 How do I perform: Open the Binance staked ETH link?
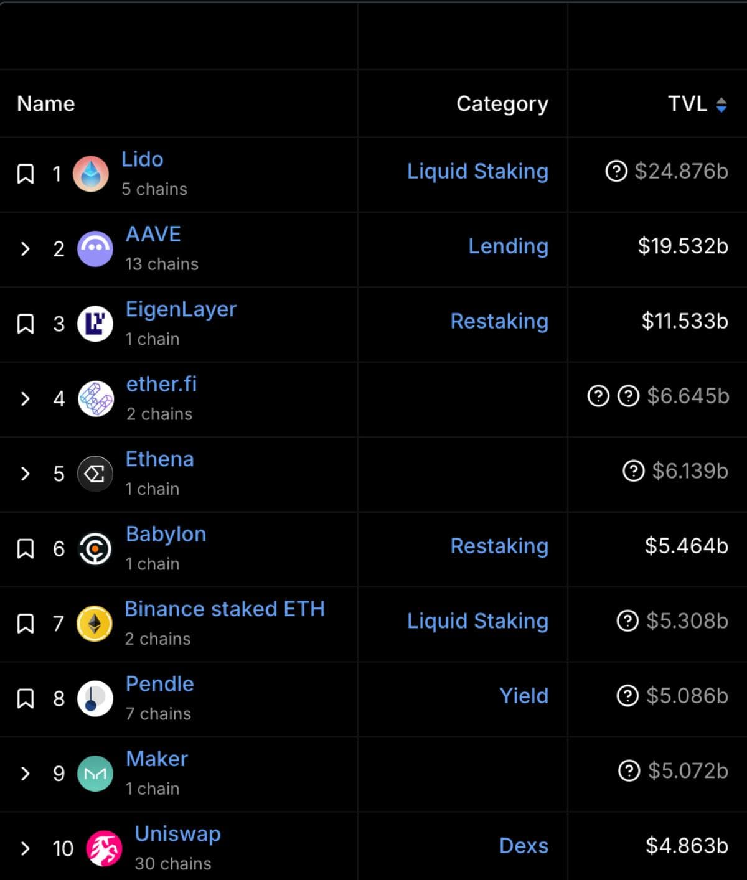225,609
